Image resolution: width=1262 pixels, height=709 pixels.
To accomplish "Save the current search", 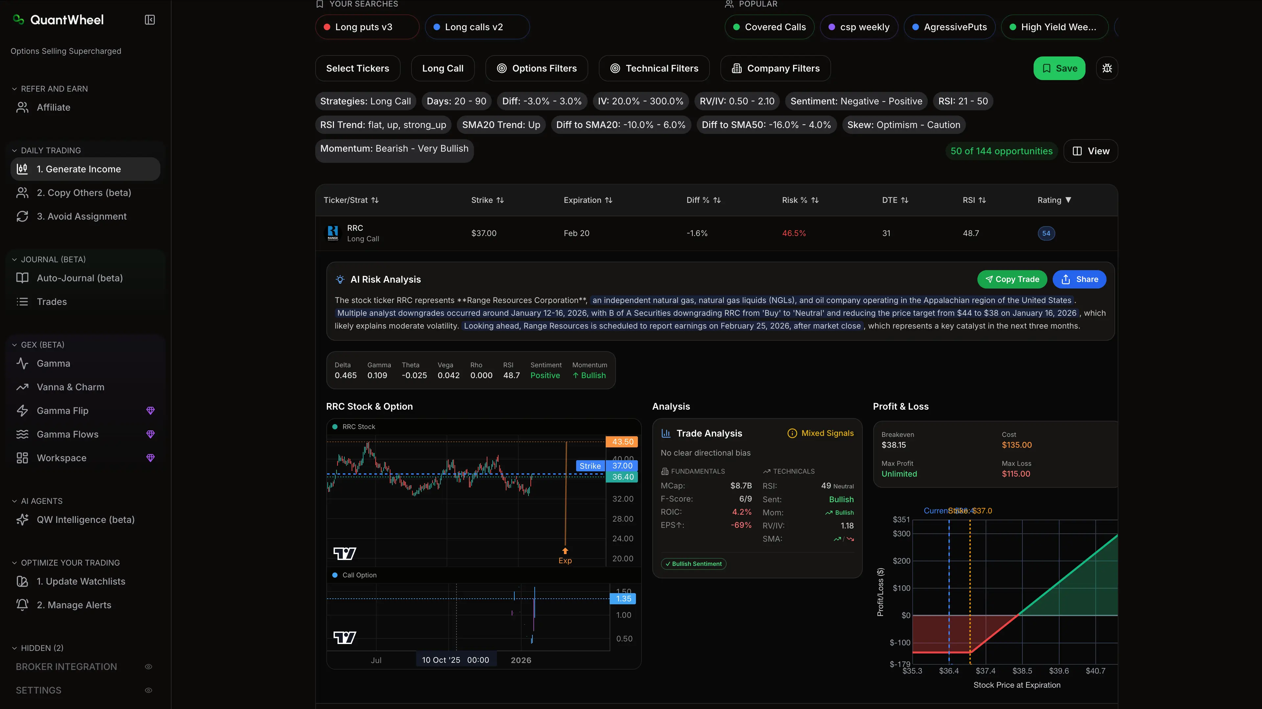I will 1059,68.
